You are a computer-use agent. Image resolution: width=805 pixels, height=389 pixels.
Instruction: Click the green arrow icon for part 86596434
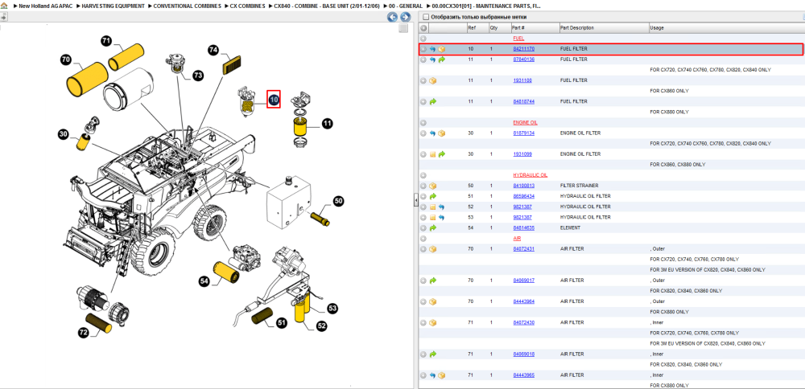[433, 196]
